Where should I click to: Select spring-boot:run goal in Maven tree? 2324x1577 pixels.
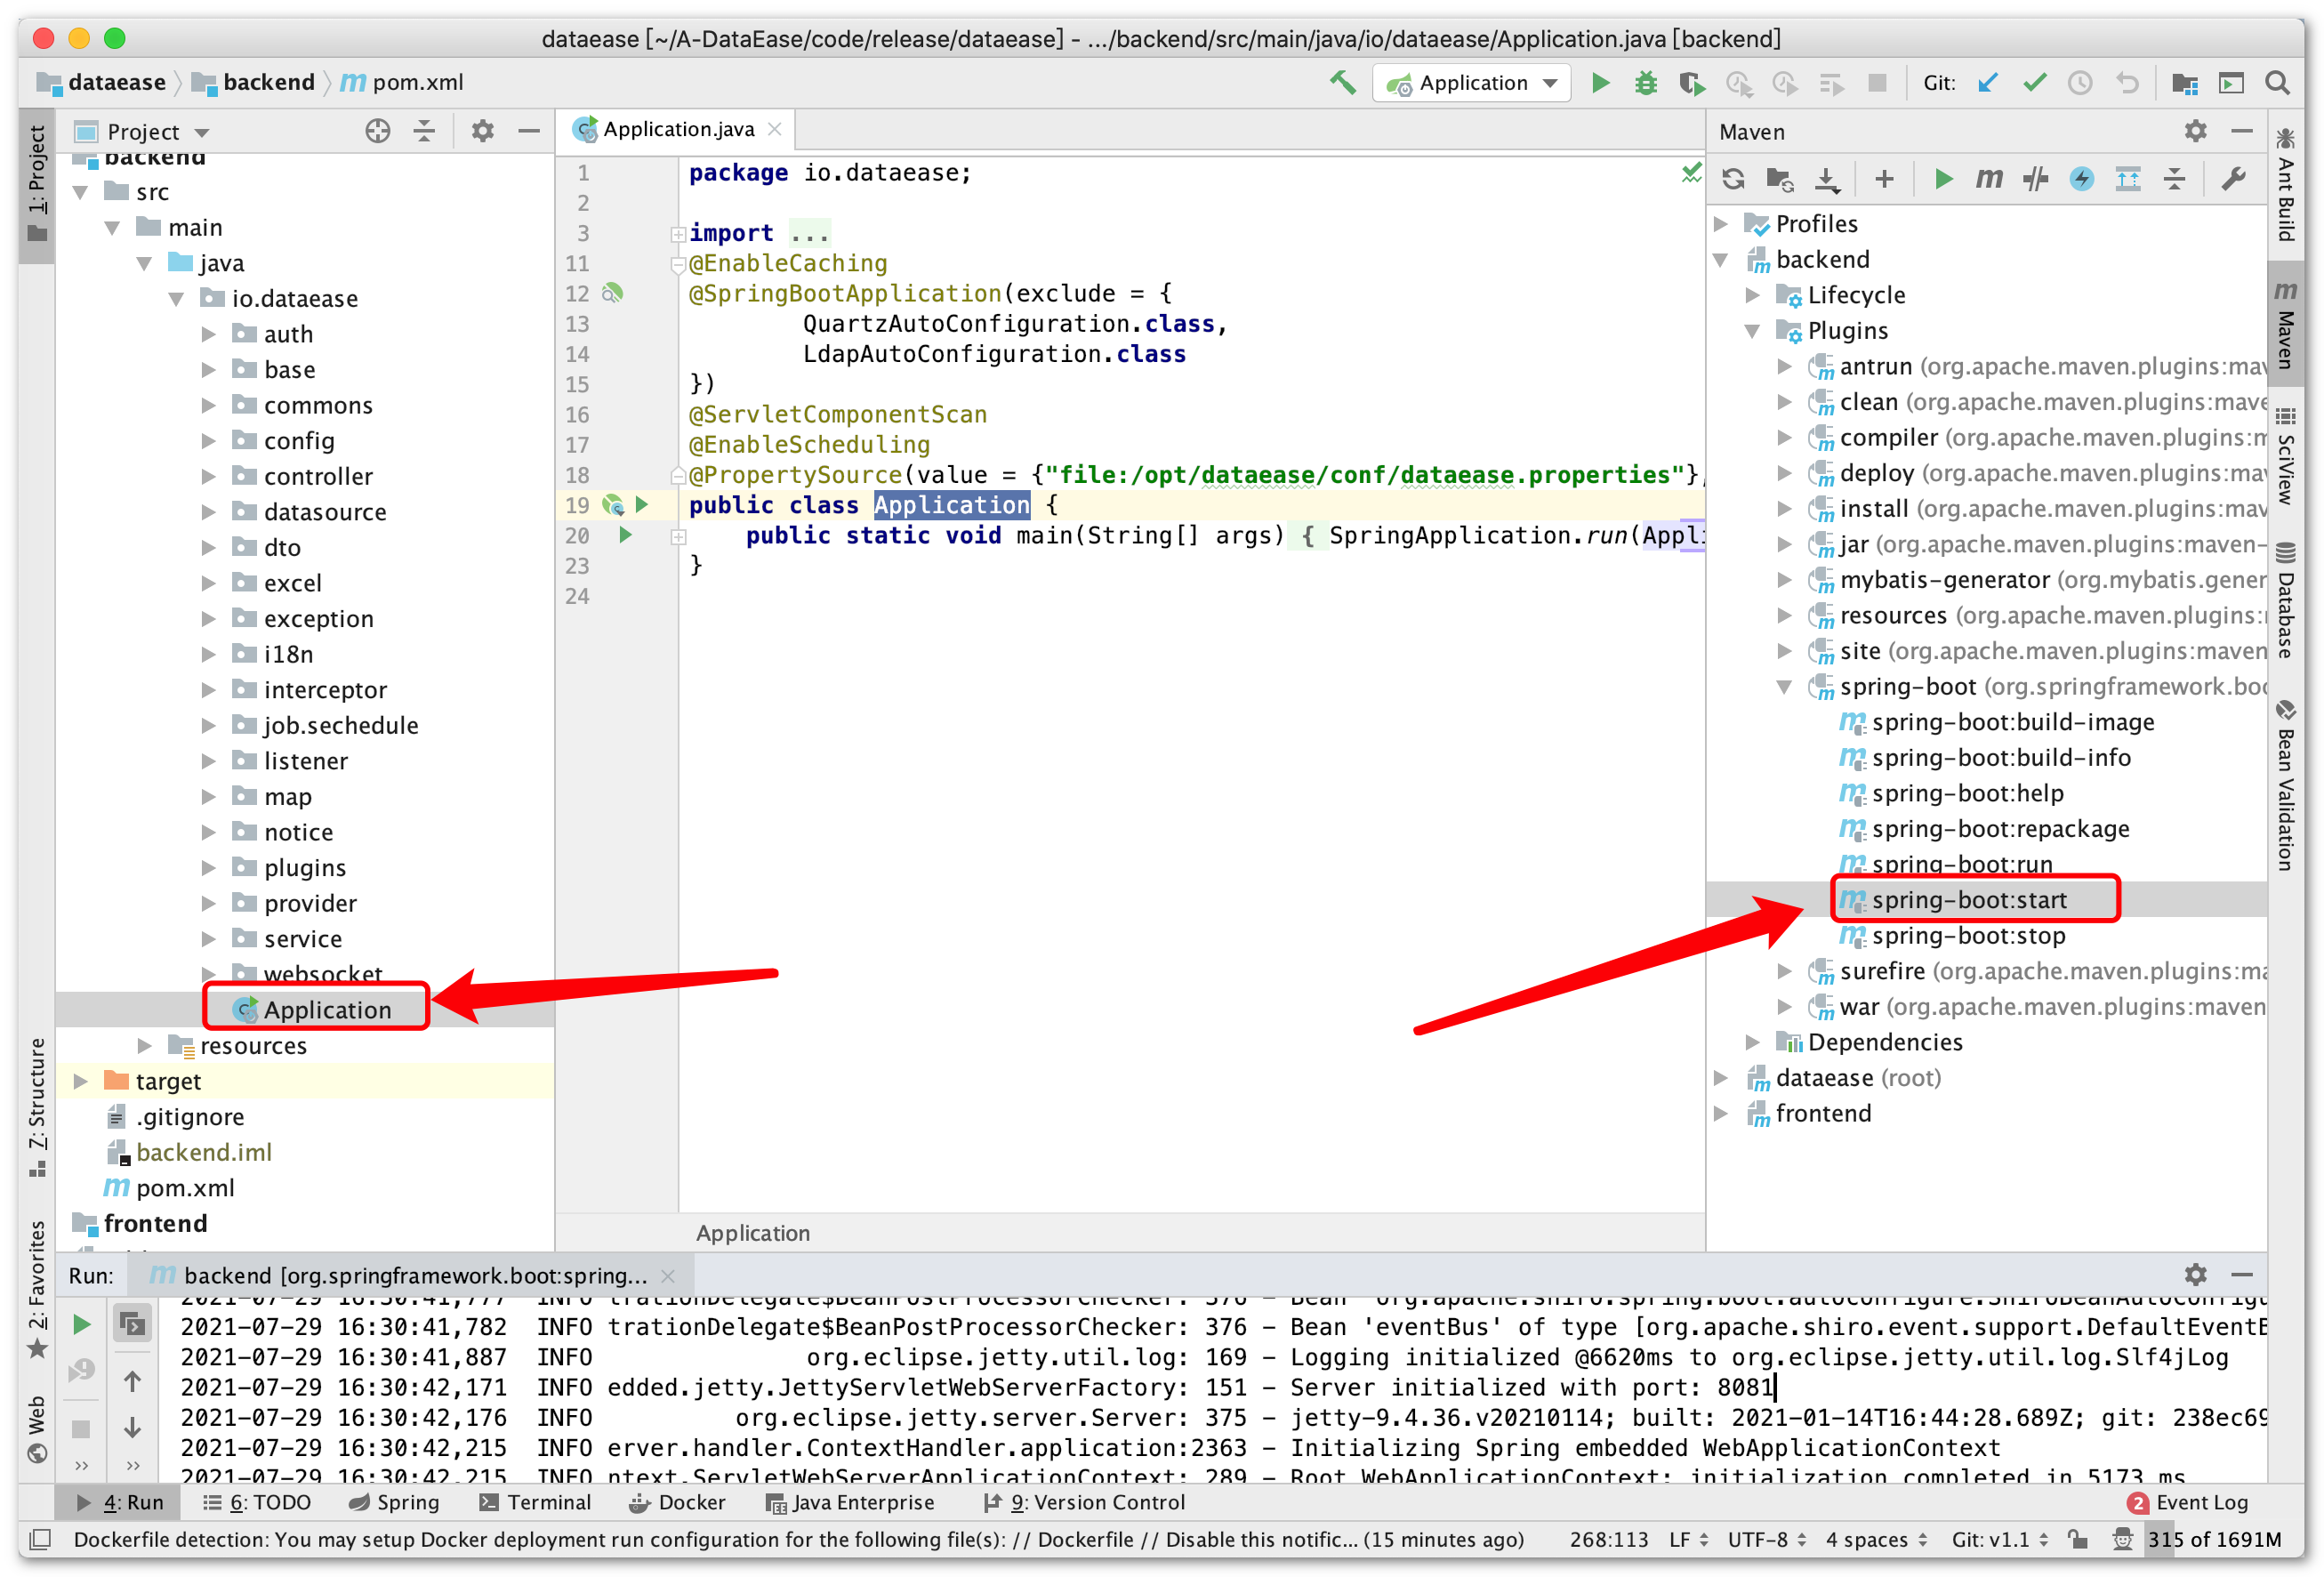(x=1961, y=864)
